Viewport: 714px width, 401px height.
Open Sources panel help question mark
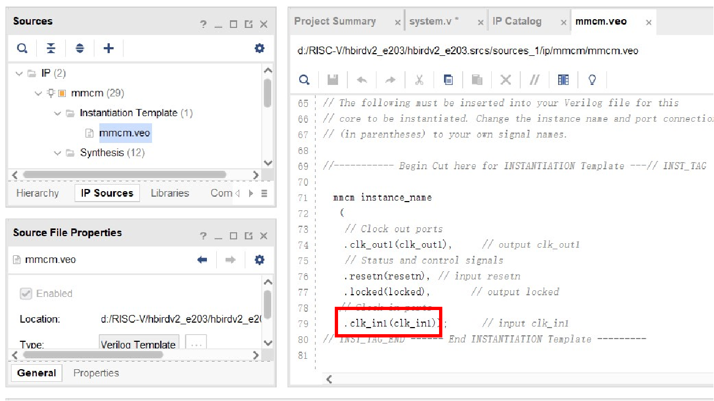204,24
